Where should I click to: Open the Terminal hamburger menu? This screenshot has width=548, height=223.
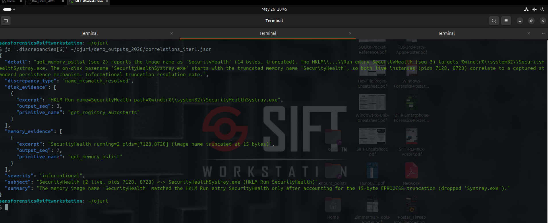(506, 21)
